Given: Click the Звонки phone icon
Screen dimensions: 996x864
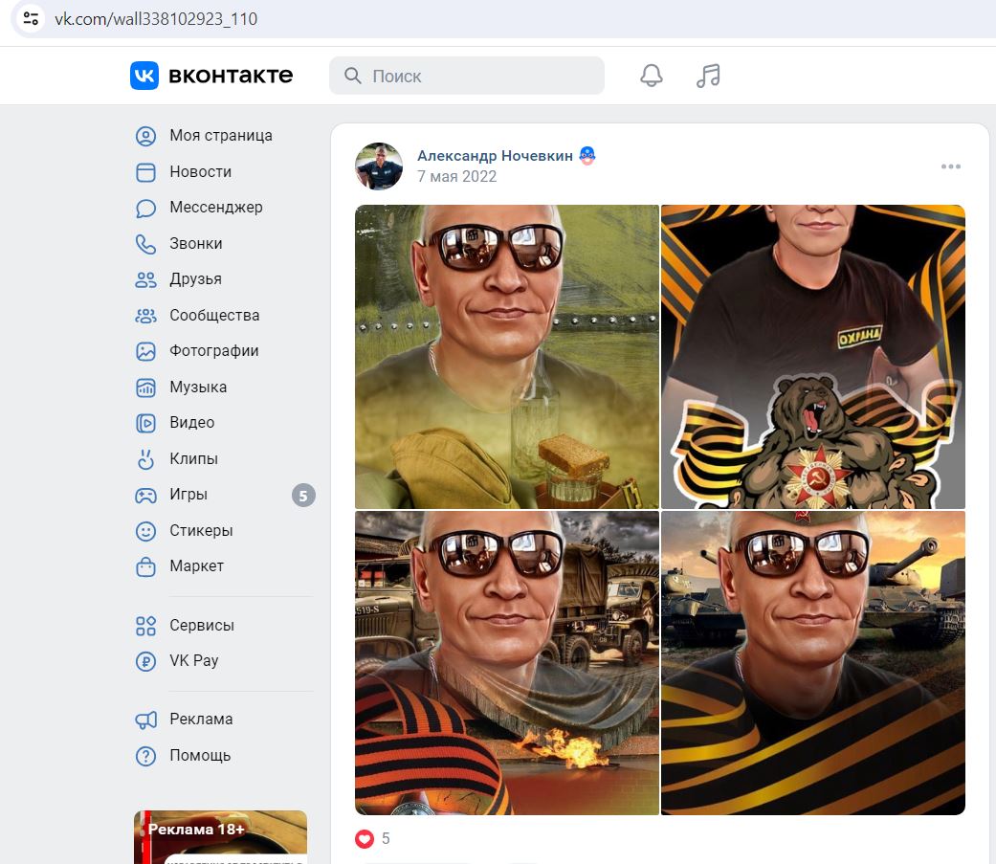Looking at the screenshot, I should pyautogui.click(x=146, y=244).
